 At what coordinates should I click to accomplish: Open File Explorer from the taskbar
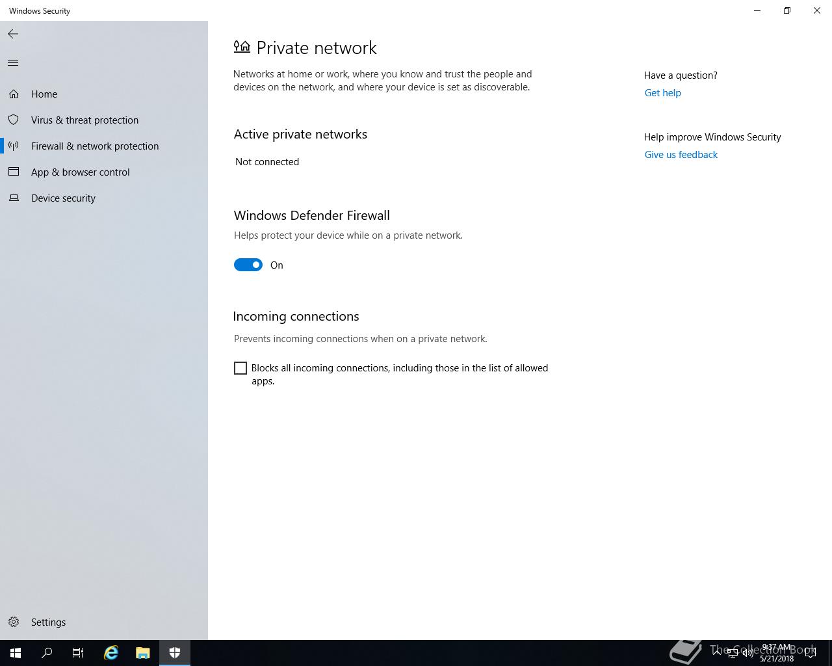tap(143, 653)
